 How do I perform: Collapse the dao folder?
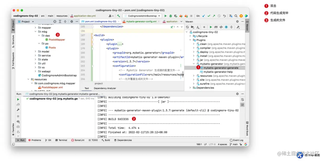(39, 36)
